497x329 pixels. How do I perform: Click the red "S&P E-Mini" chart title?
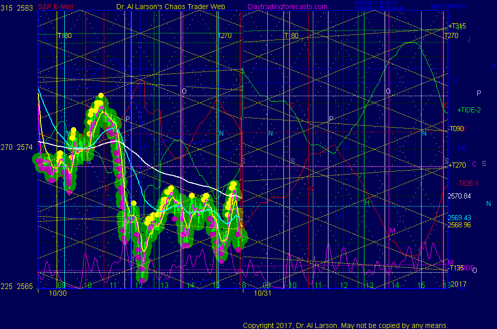coord(56,7)
